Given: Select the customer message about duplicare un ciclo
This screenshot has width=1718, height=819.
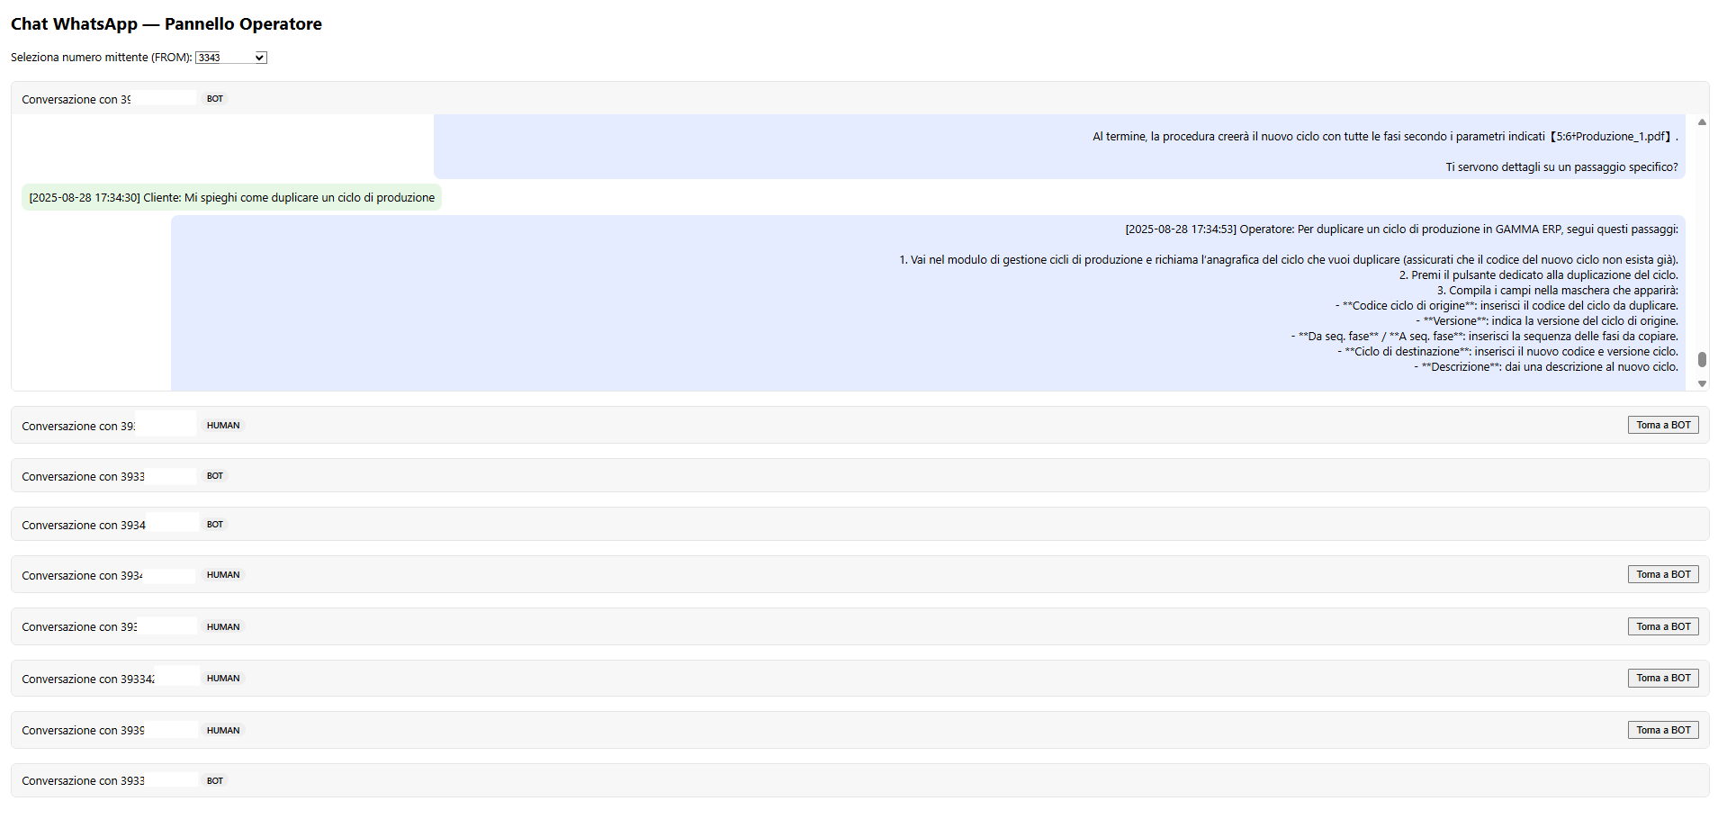Looking at the screenshot, I should click(x=231, y=198).
